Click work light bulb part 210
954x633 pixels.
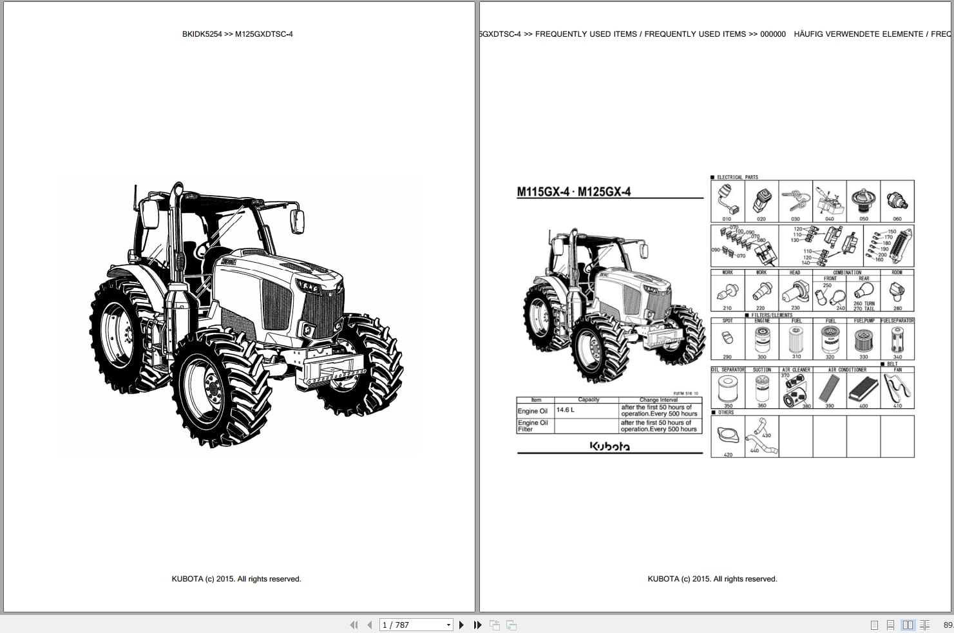pos(727,294)
